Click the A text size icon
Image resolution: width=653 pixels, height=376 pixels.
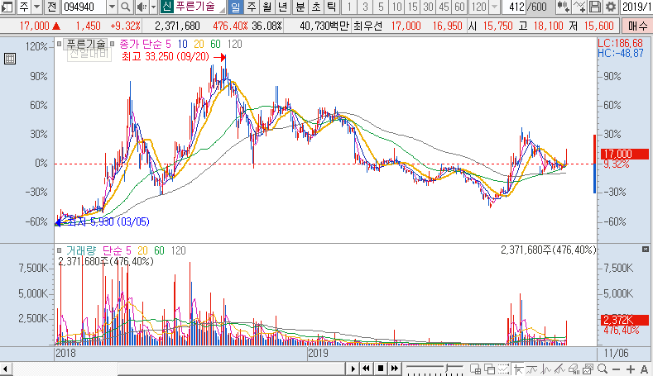[644, 369]
